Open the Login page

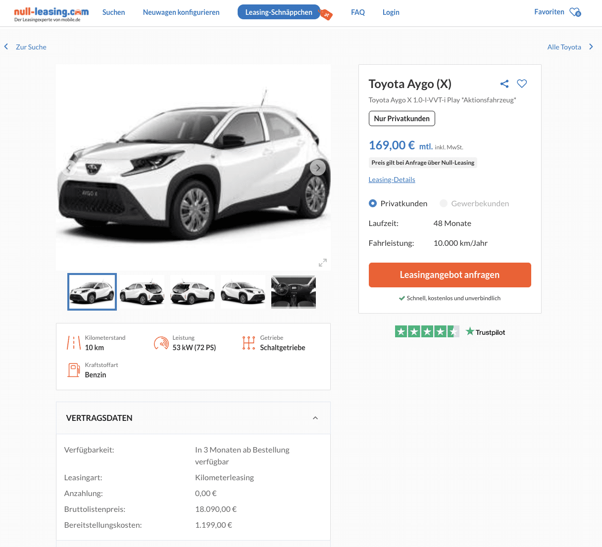coord(391,12)
